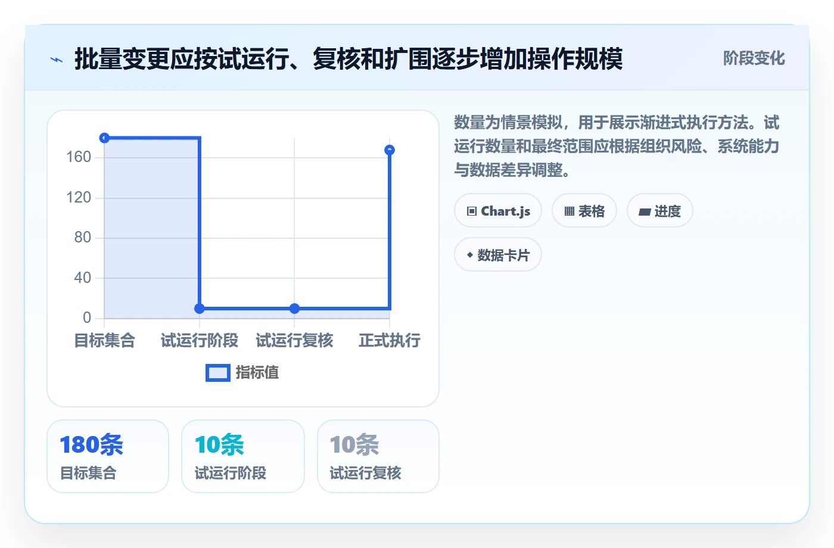Click the 正式执行 x-axis label

(x=390, y=341)
